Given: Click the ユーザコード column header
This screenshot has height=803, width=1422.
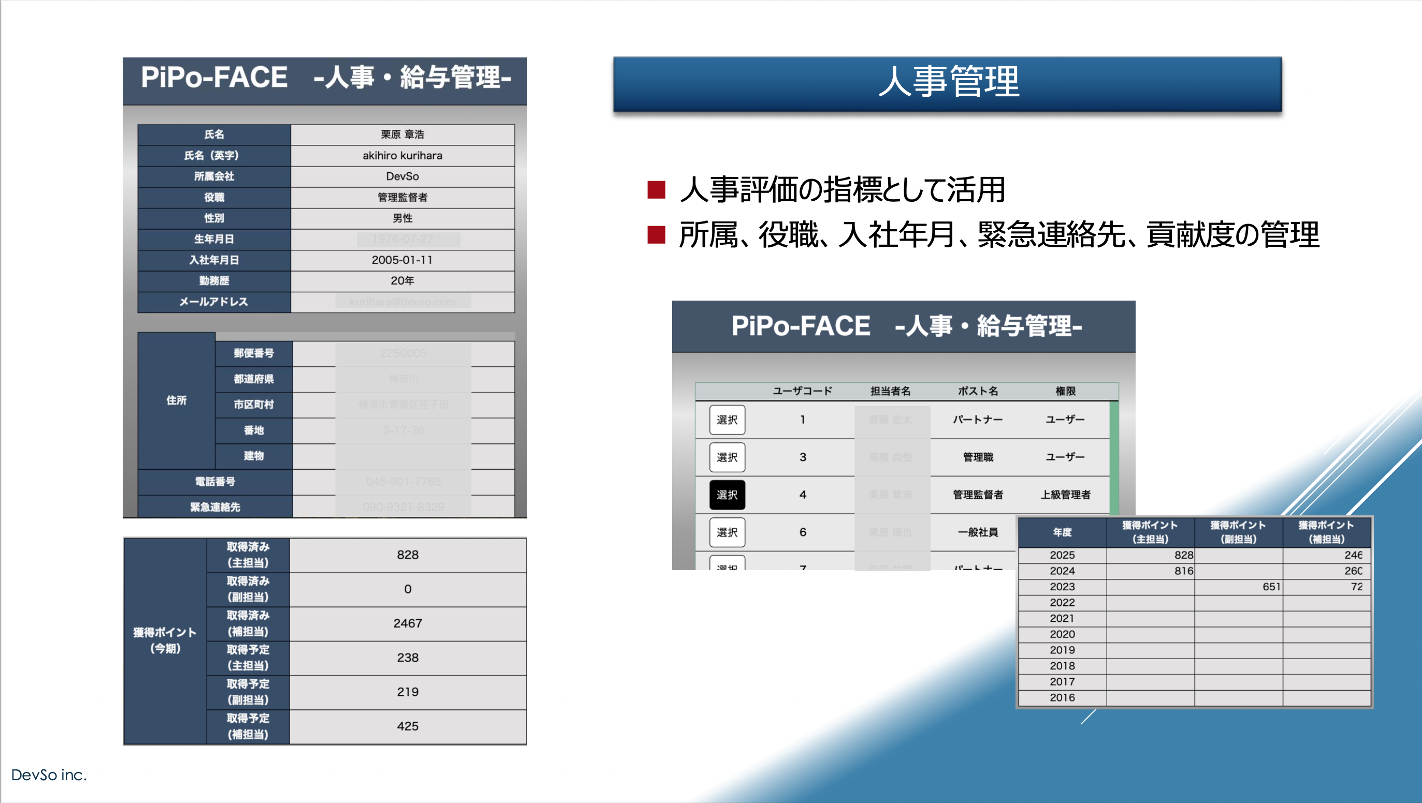Looking at the screenshot, I should click(802, 391).
